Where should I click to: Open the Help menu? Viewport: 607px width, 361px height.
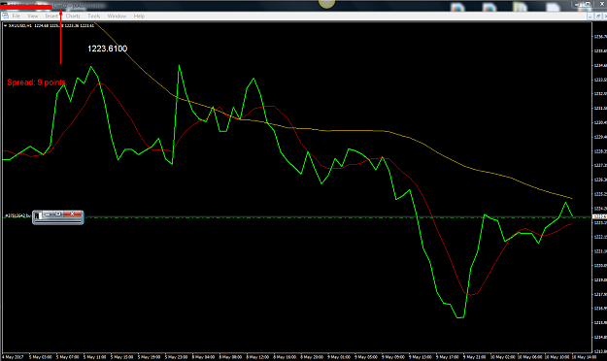point(139,16)
